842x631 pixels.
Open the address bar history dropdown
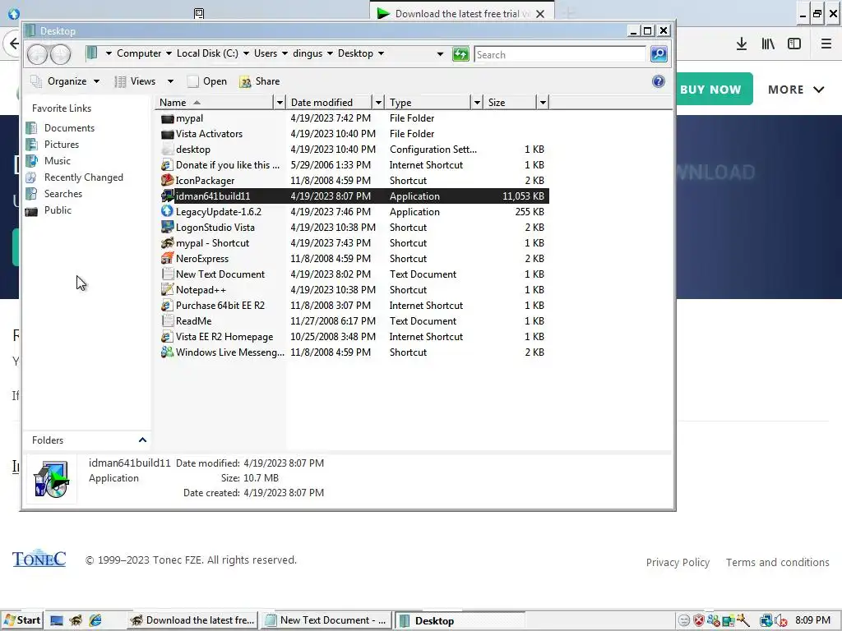click(441, 53)
